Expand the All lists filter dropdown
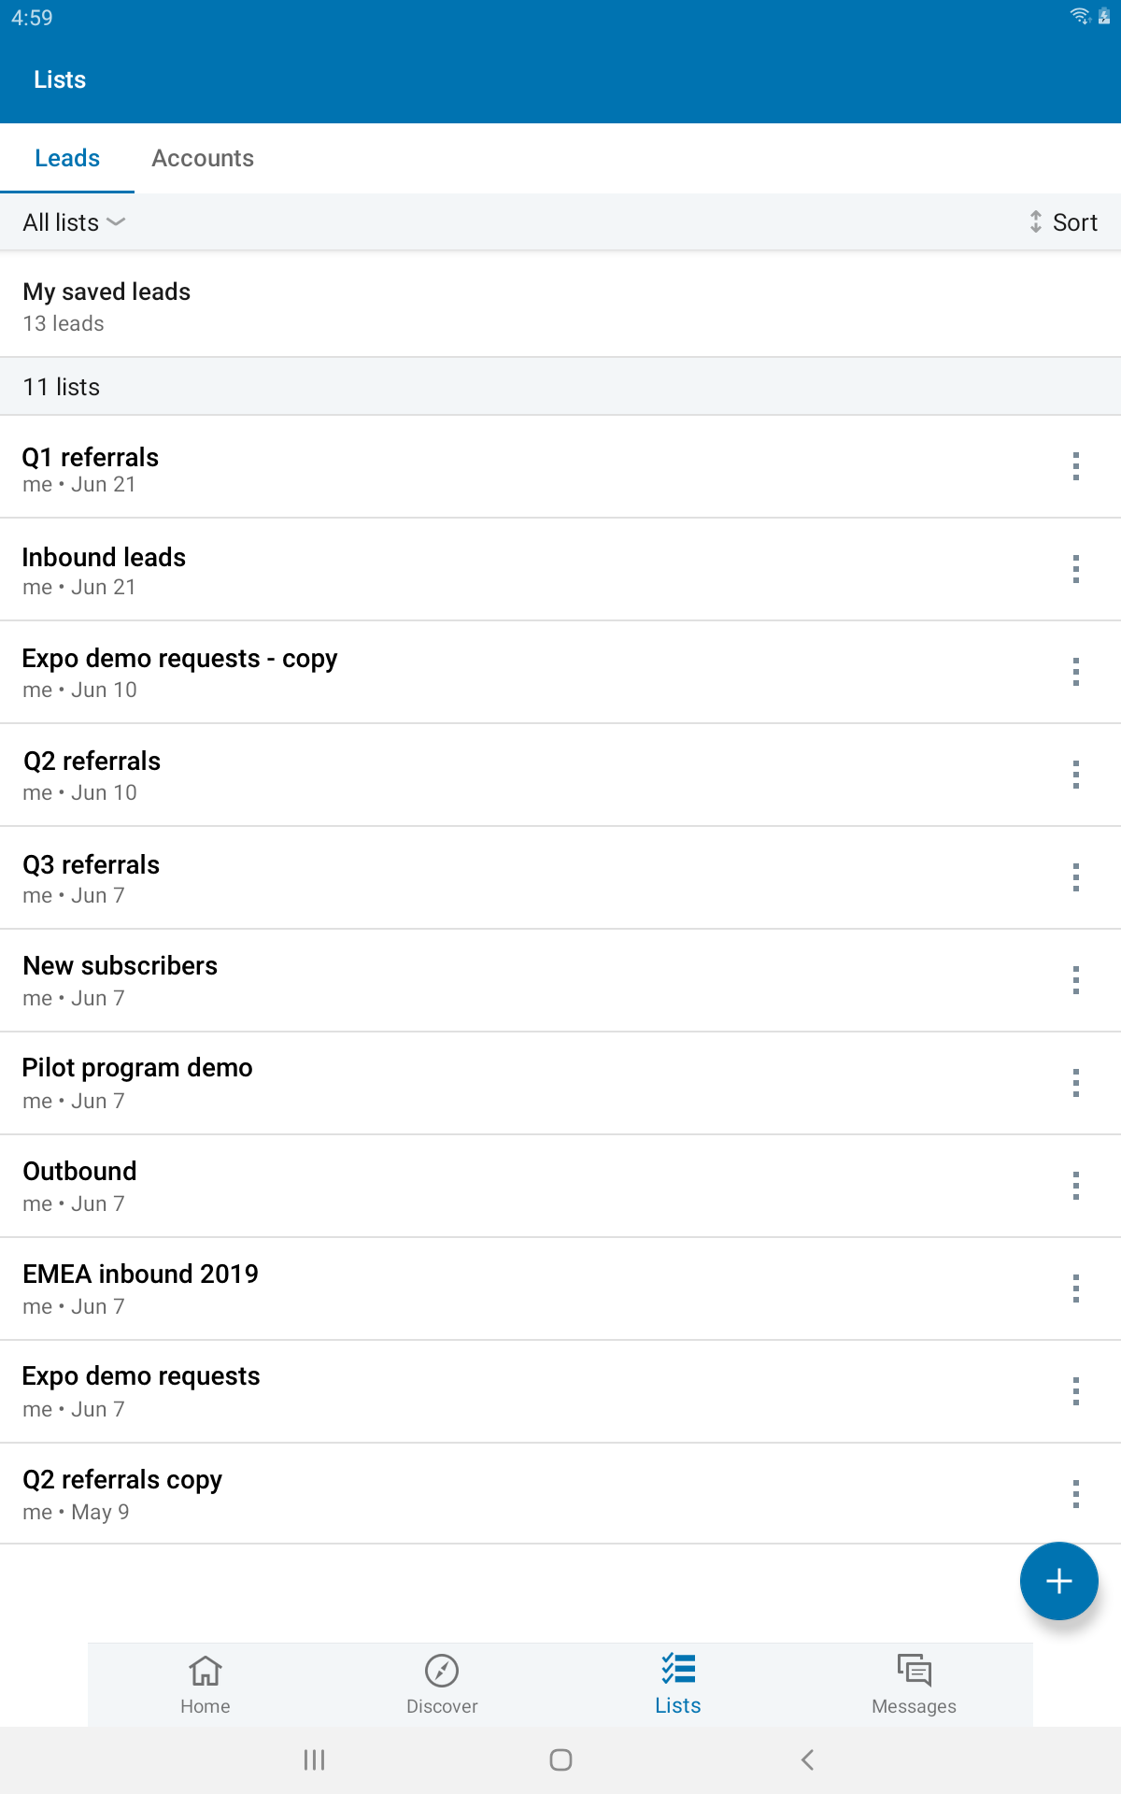Screen dimensions: 1121x1794 75,222
